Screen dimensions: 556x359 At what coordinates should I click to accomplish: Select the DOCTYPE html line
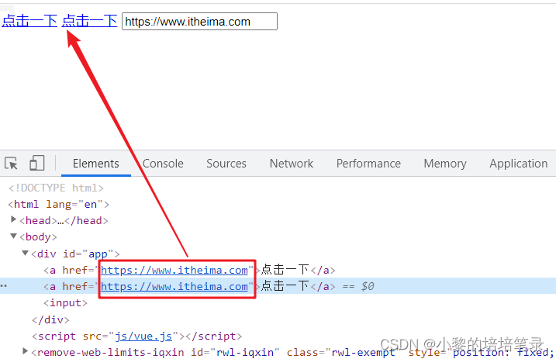pos(56,188)
